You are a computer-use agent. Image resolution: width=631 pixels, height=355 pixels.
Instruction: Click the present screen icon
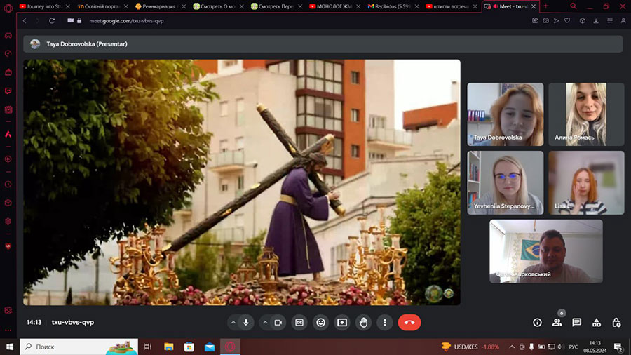(x=342, y=323)
